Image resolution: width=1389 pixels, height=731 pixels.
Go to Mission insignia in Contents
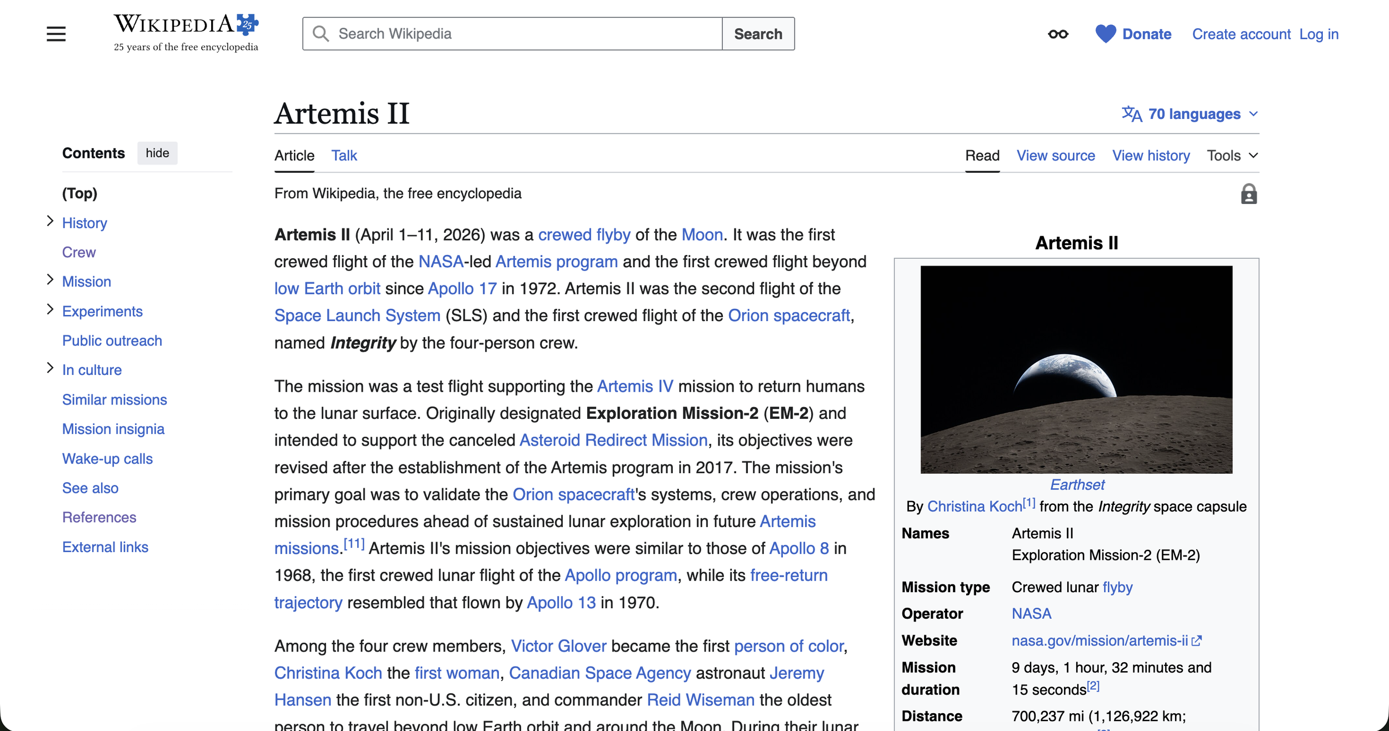tap(113, 429)
